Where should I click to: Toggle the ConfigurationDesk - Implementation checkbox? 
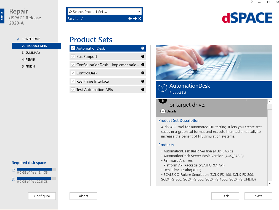[x=73, y=64]
